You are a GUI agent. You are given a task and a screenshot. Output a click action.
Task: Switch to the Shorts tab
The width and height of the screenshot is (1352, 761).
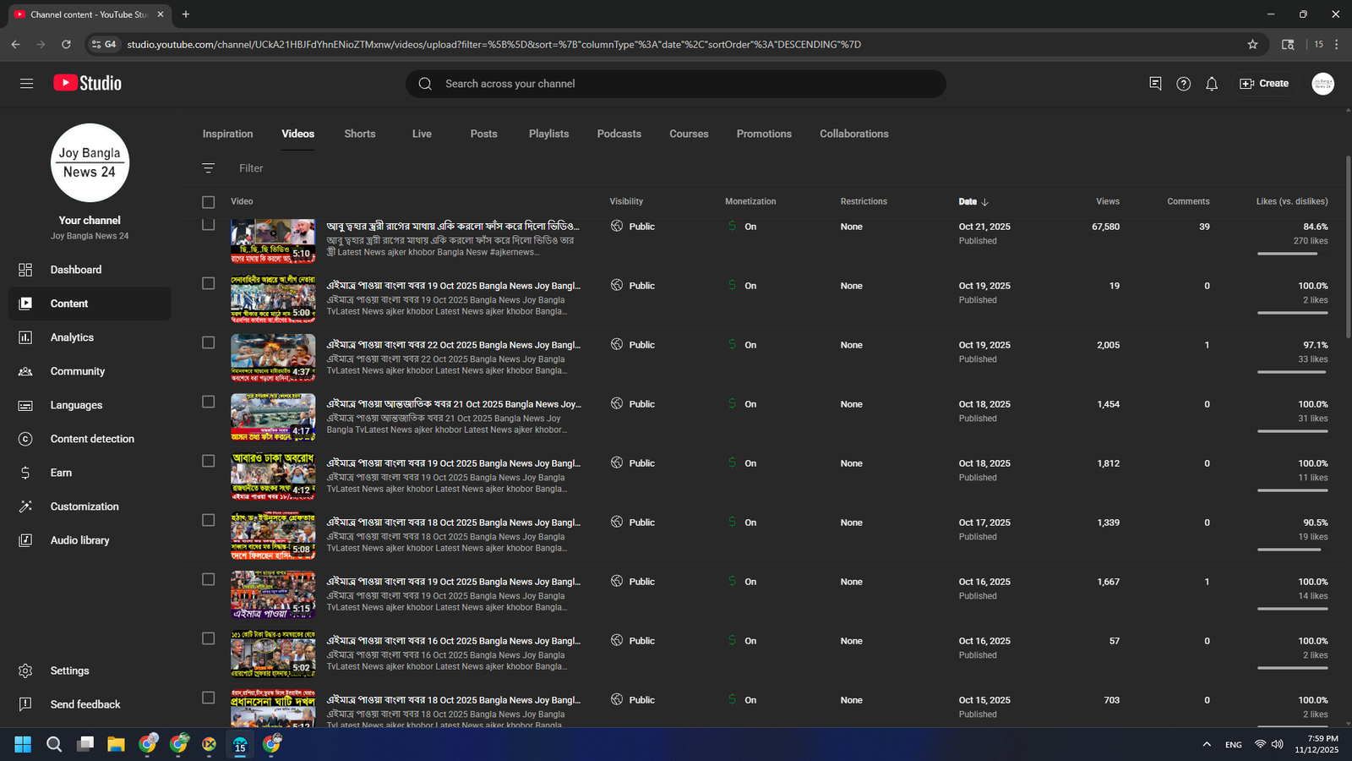[359, 134]
